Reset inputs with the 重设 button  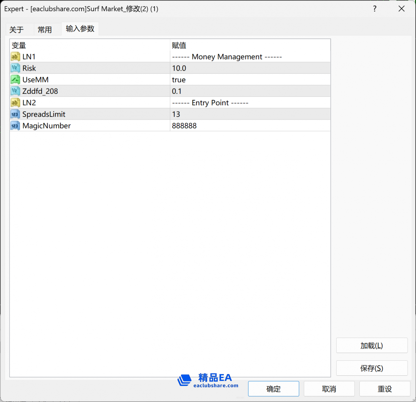(x=384, y=389)
